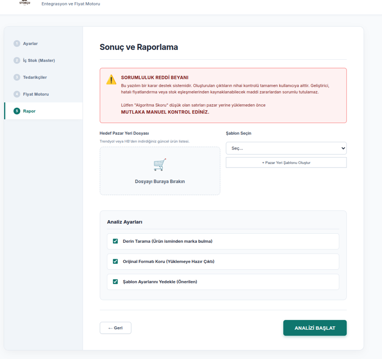
Task: Click the step 2 circle icon
Action: click(17, 61)
